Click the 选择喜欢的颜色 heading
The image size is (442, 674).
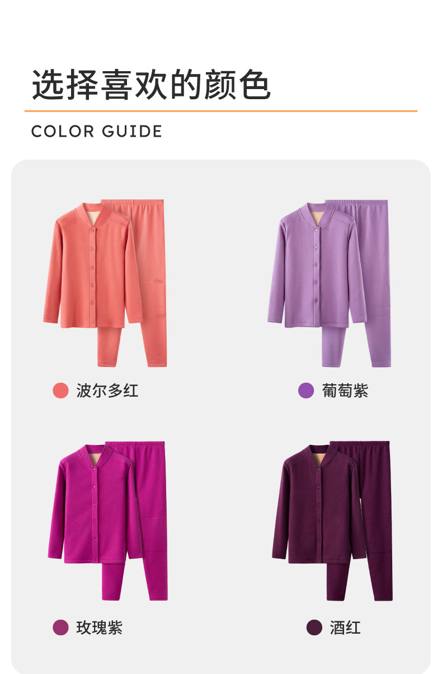(151, 85)
